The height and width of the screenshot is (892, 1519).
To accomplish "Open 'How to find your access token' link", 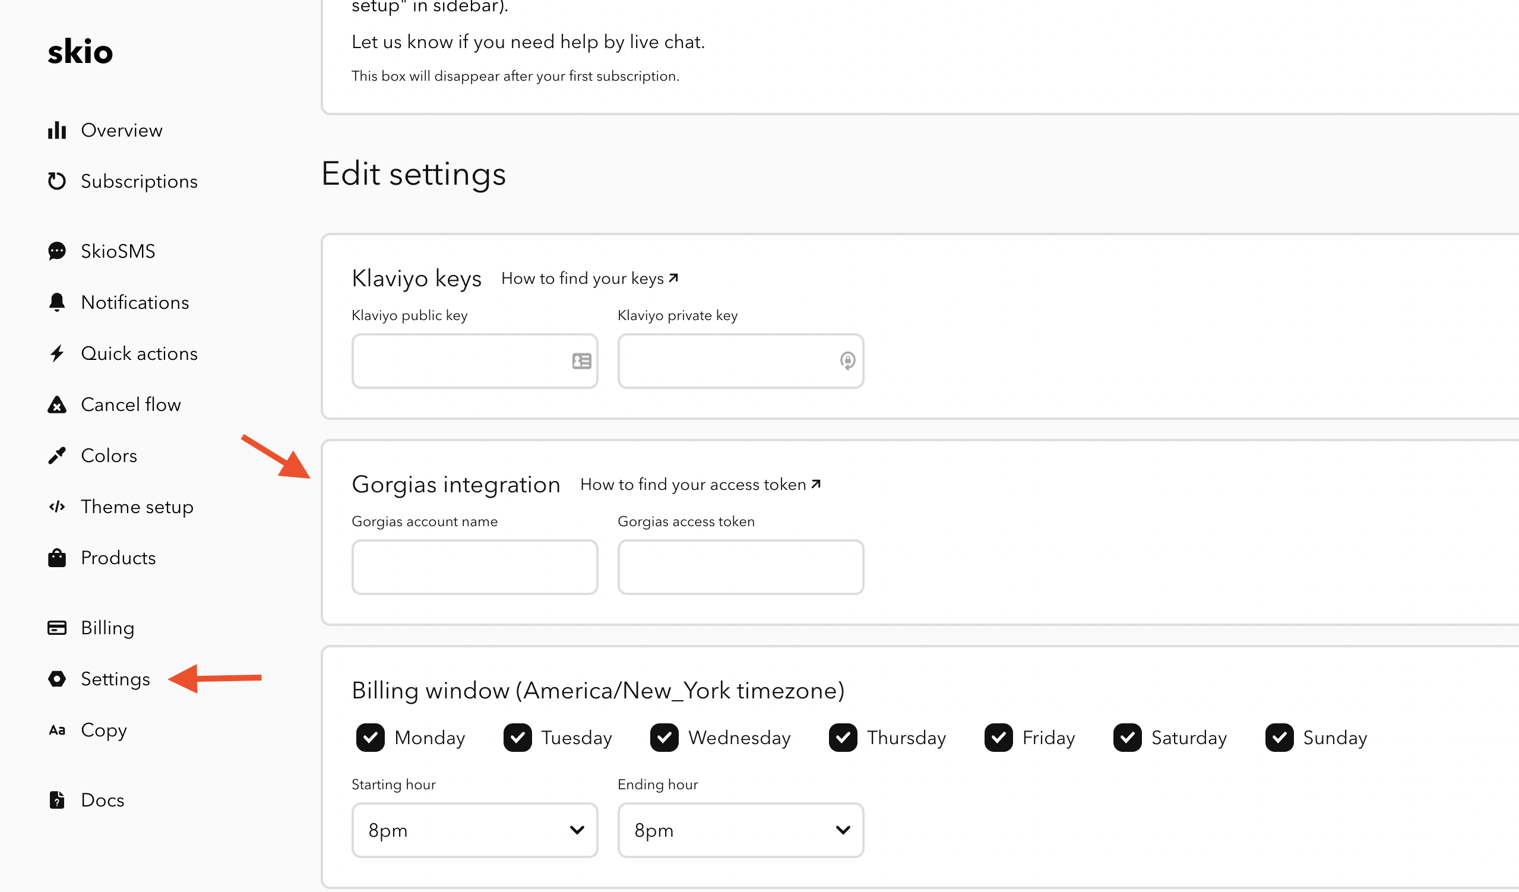I will point(701,485).
